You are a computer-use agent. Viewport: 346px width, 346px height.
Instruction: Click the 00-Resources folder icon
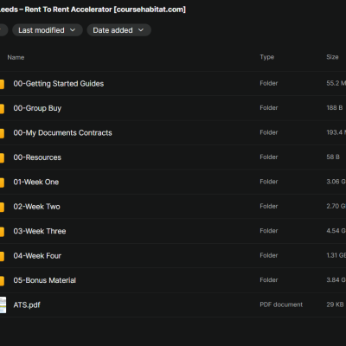2,157
